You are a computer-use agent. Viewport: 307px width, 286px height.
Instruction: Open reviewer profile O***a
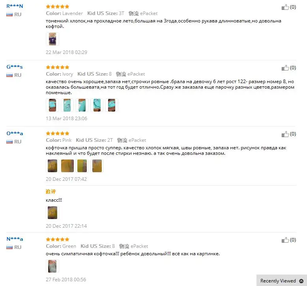click(15, 133)
